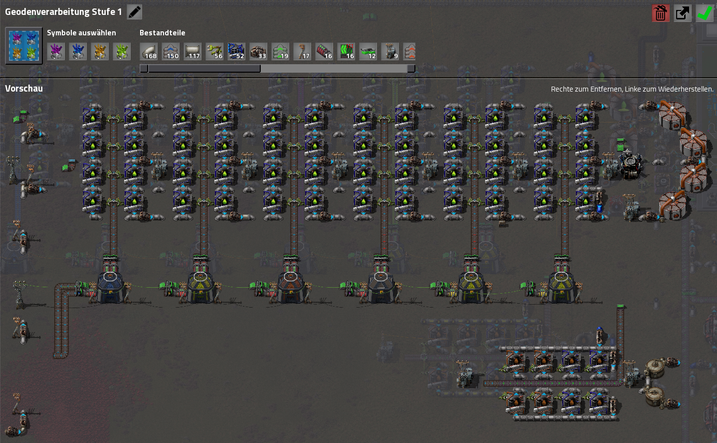Viewport: 717px width, 443px height.
Task: Click the pole component with count 17
Action: tap(302, 51)
